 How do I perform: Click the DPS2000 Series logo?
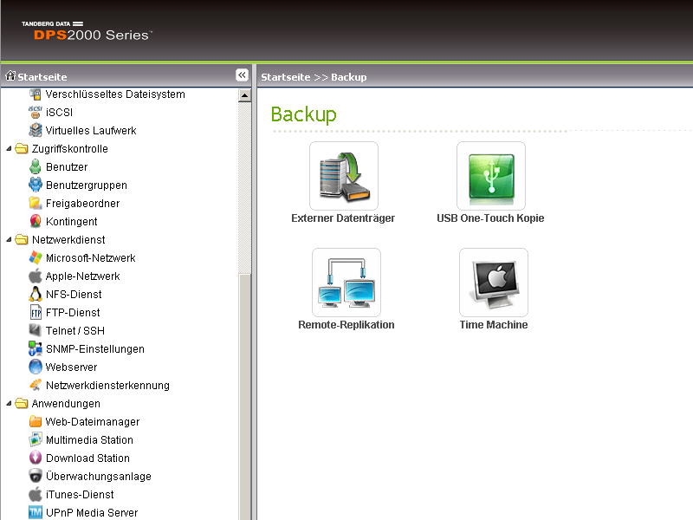(87, 30)
